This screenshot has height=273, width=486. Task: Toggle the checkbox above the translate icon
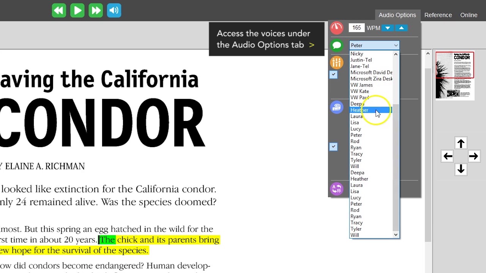point(333,146)
